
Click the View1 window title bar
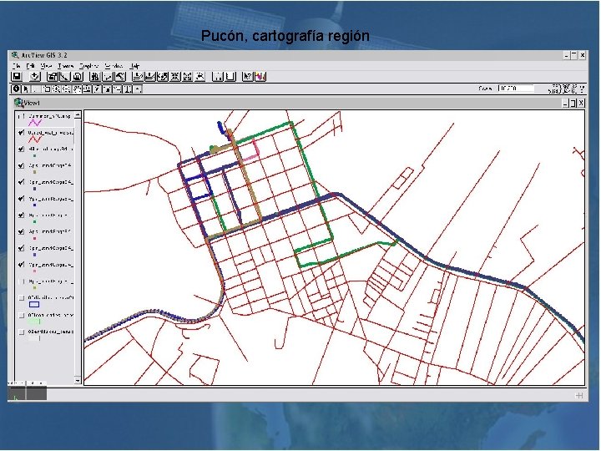click(x=299, y=103)
